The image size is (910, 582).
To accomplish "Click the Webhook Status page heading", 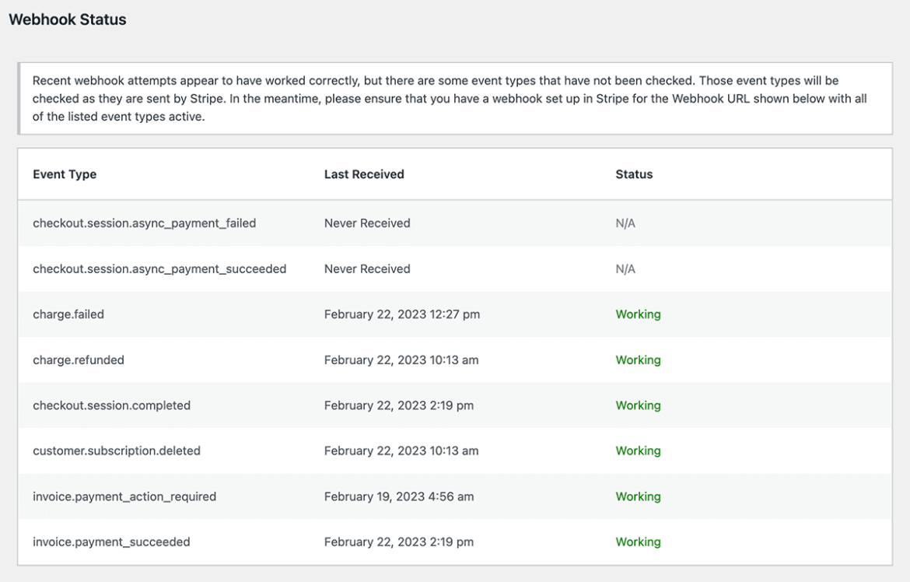I will click(67, 19).
